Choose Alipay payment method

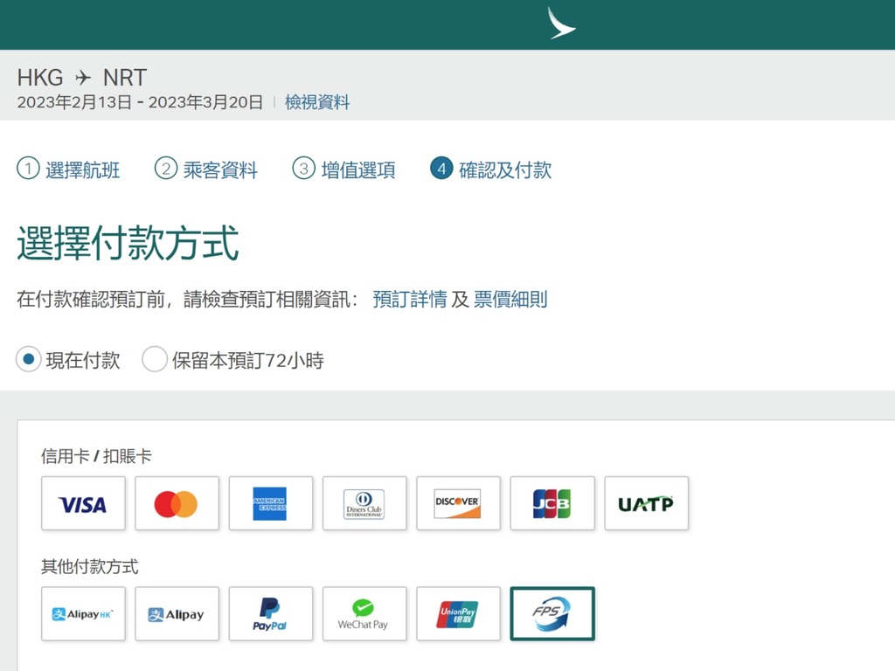coord(177,614)
